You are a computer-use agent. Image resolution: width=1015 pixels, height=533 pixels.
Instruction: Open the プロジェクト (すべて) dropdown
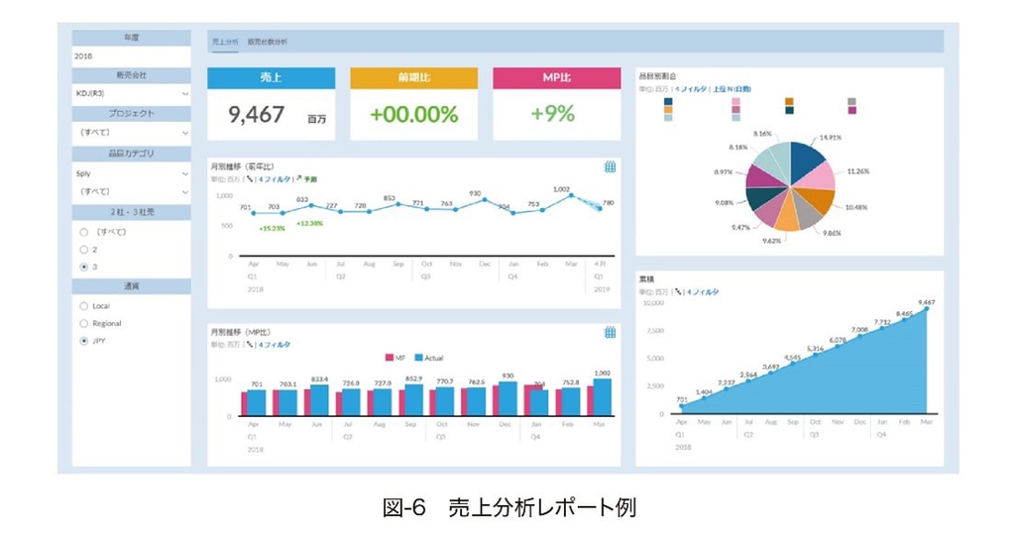(184, 132)
